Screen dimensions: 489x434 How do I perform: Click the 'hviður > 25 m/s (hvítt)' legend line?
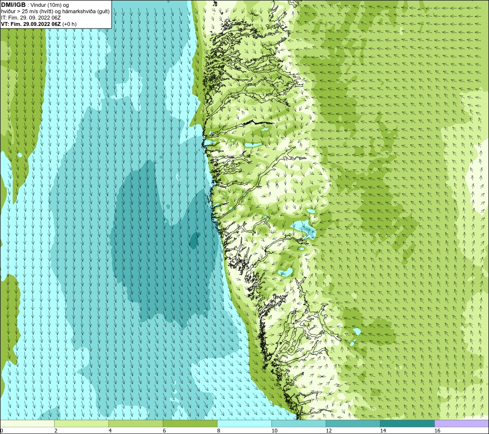point(55,12)
